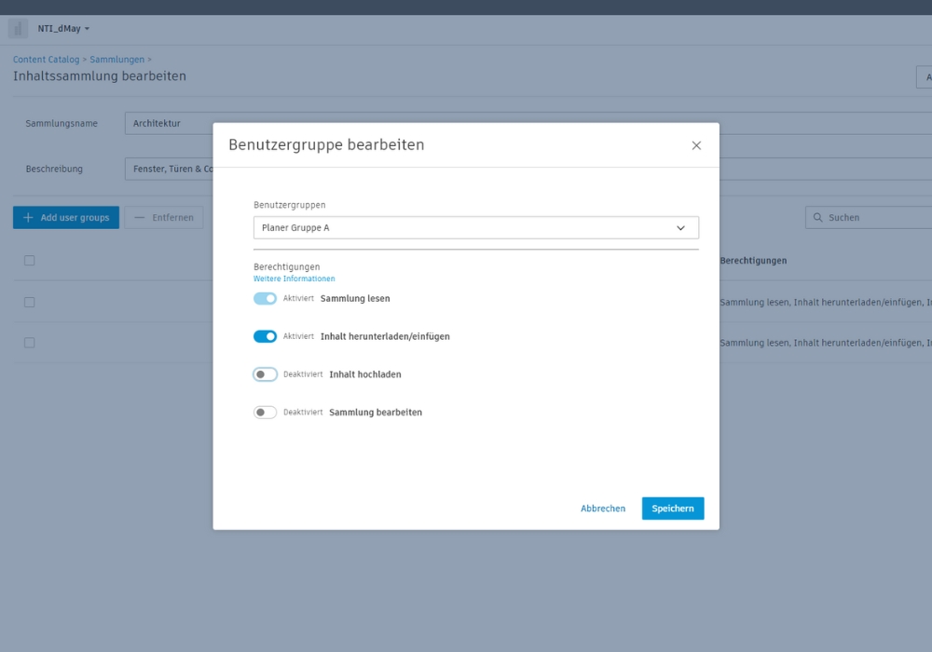Toggle the Sammlung lesen switch
This screenshot has width=932, height=652.
(265, 299)
